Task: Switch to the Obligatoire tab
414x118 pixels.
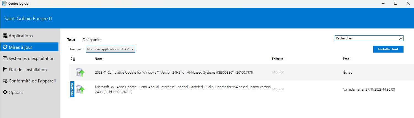Action: [x=92, y=40]
